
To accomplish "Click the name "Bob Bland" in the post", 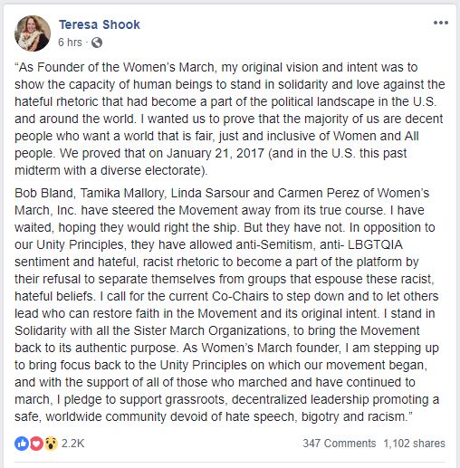I will pos(44,193).
